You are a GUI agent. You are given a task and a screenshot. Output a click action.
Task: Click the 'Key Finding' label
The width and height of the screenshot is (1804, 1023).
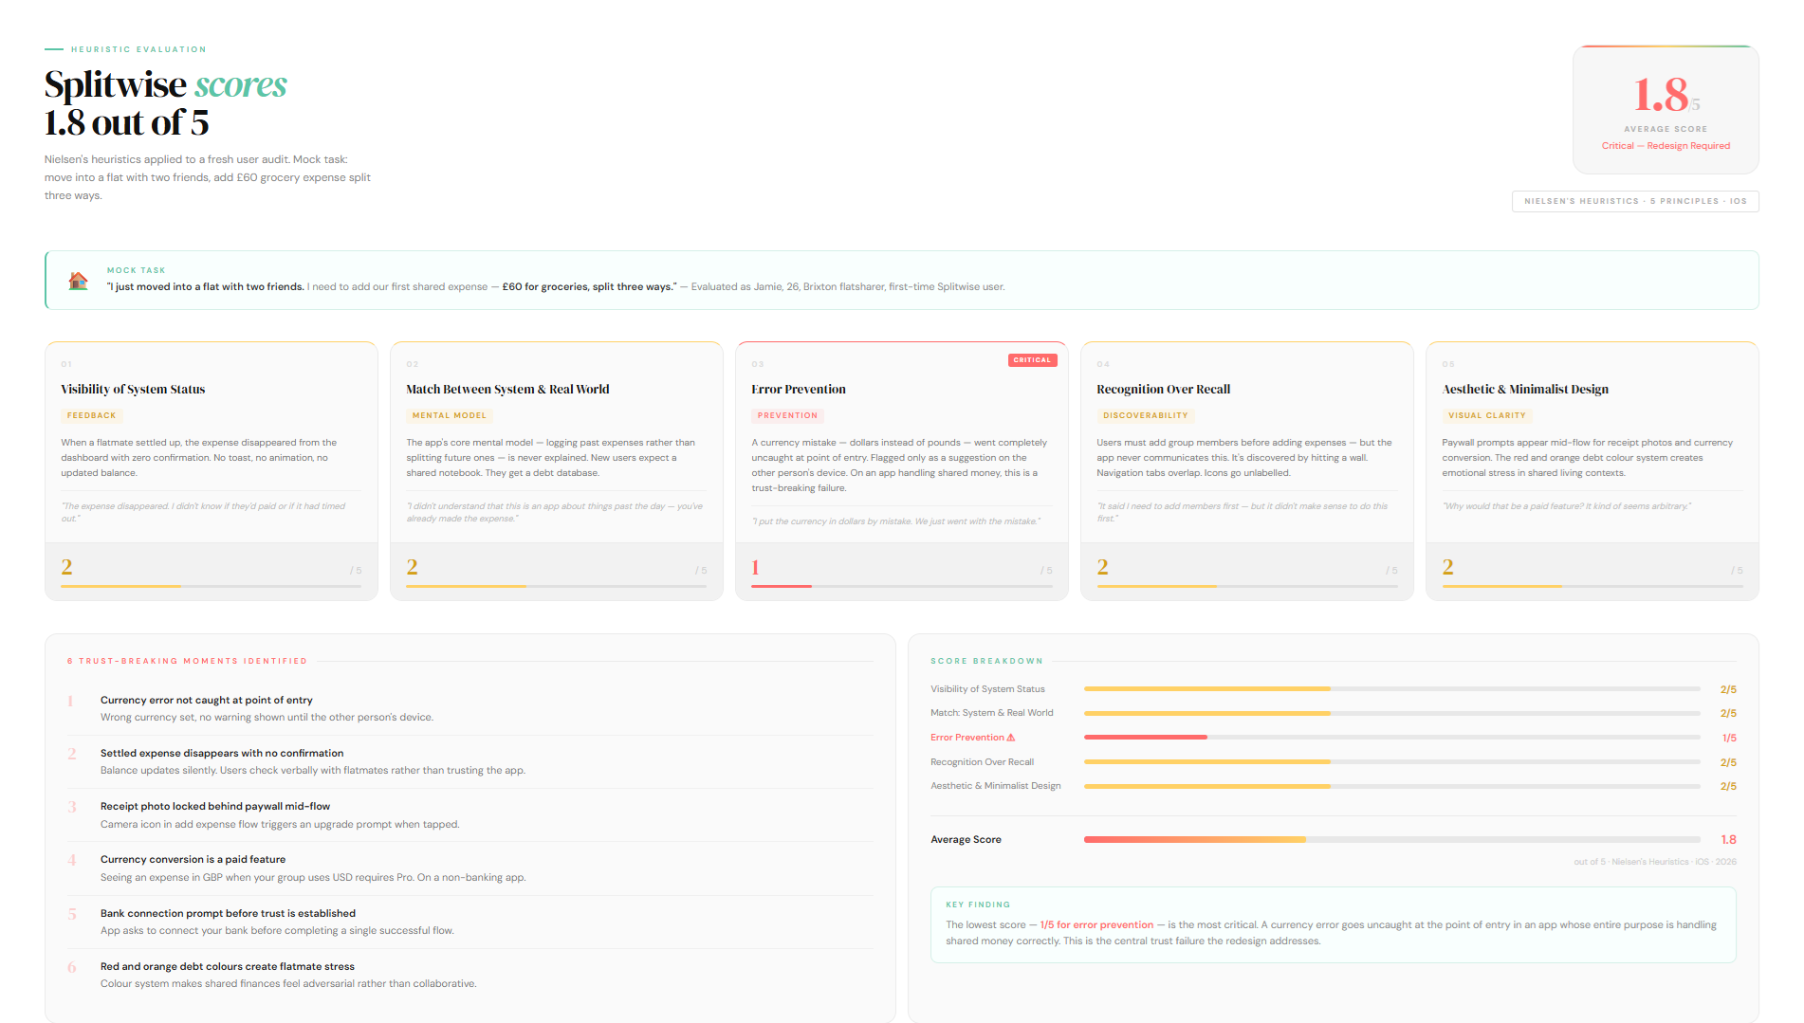978,904
